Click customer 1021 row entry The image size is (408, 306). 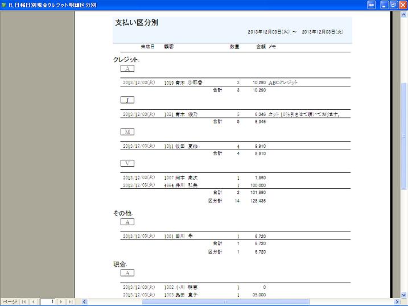[x=181, y=114]
